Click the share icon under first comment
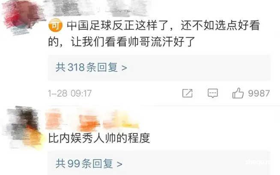This screenshot has width=280, height=175. 188,93
